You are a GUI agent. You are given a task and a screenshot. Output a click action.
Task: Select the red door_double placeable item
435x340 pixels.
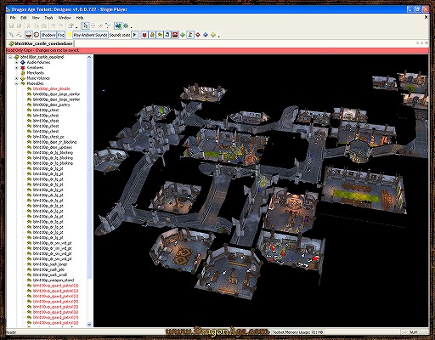[x=51, y=89]
